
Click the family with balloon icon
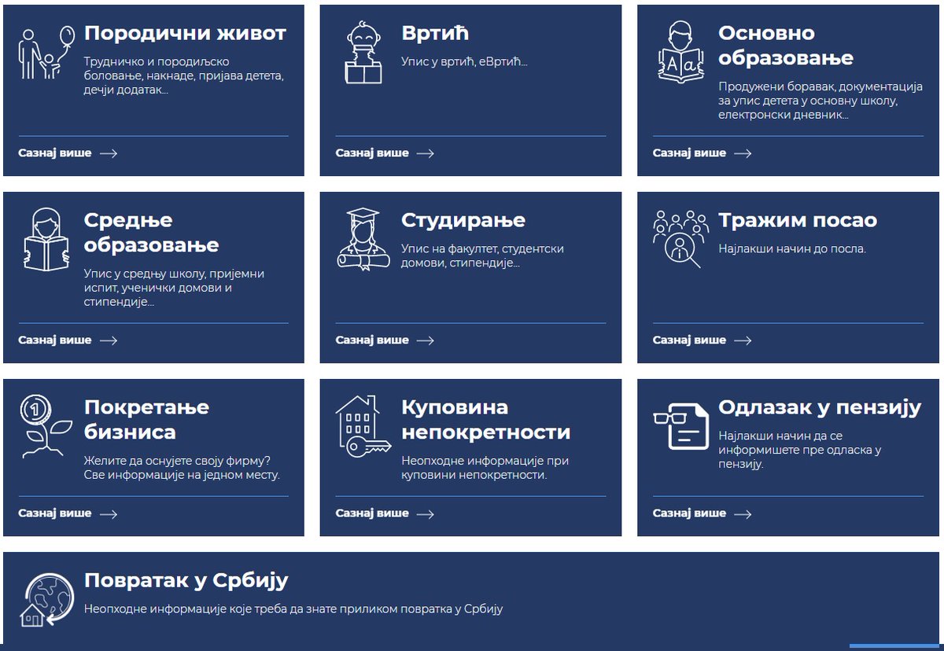click(46, 52)
